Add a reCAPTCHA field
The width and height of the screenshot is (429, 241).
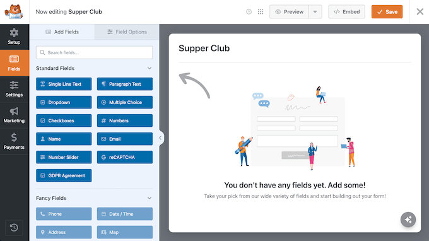coord(125,157)
